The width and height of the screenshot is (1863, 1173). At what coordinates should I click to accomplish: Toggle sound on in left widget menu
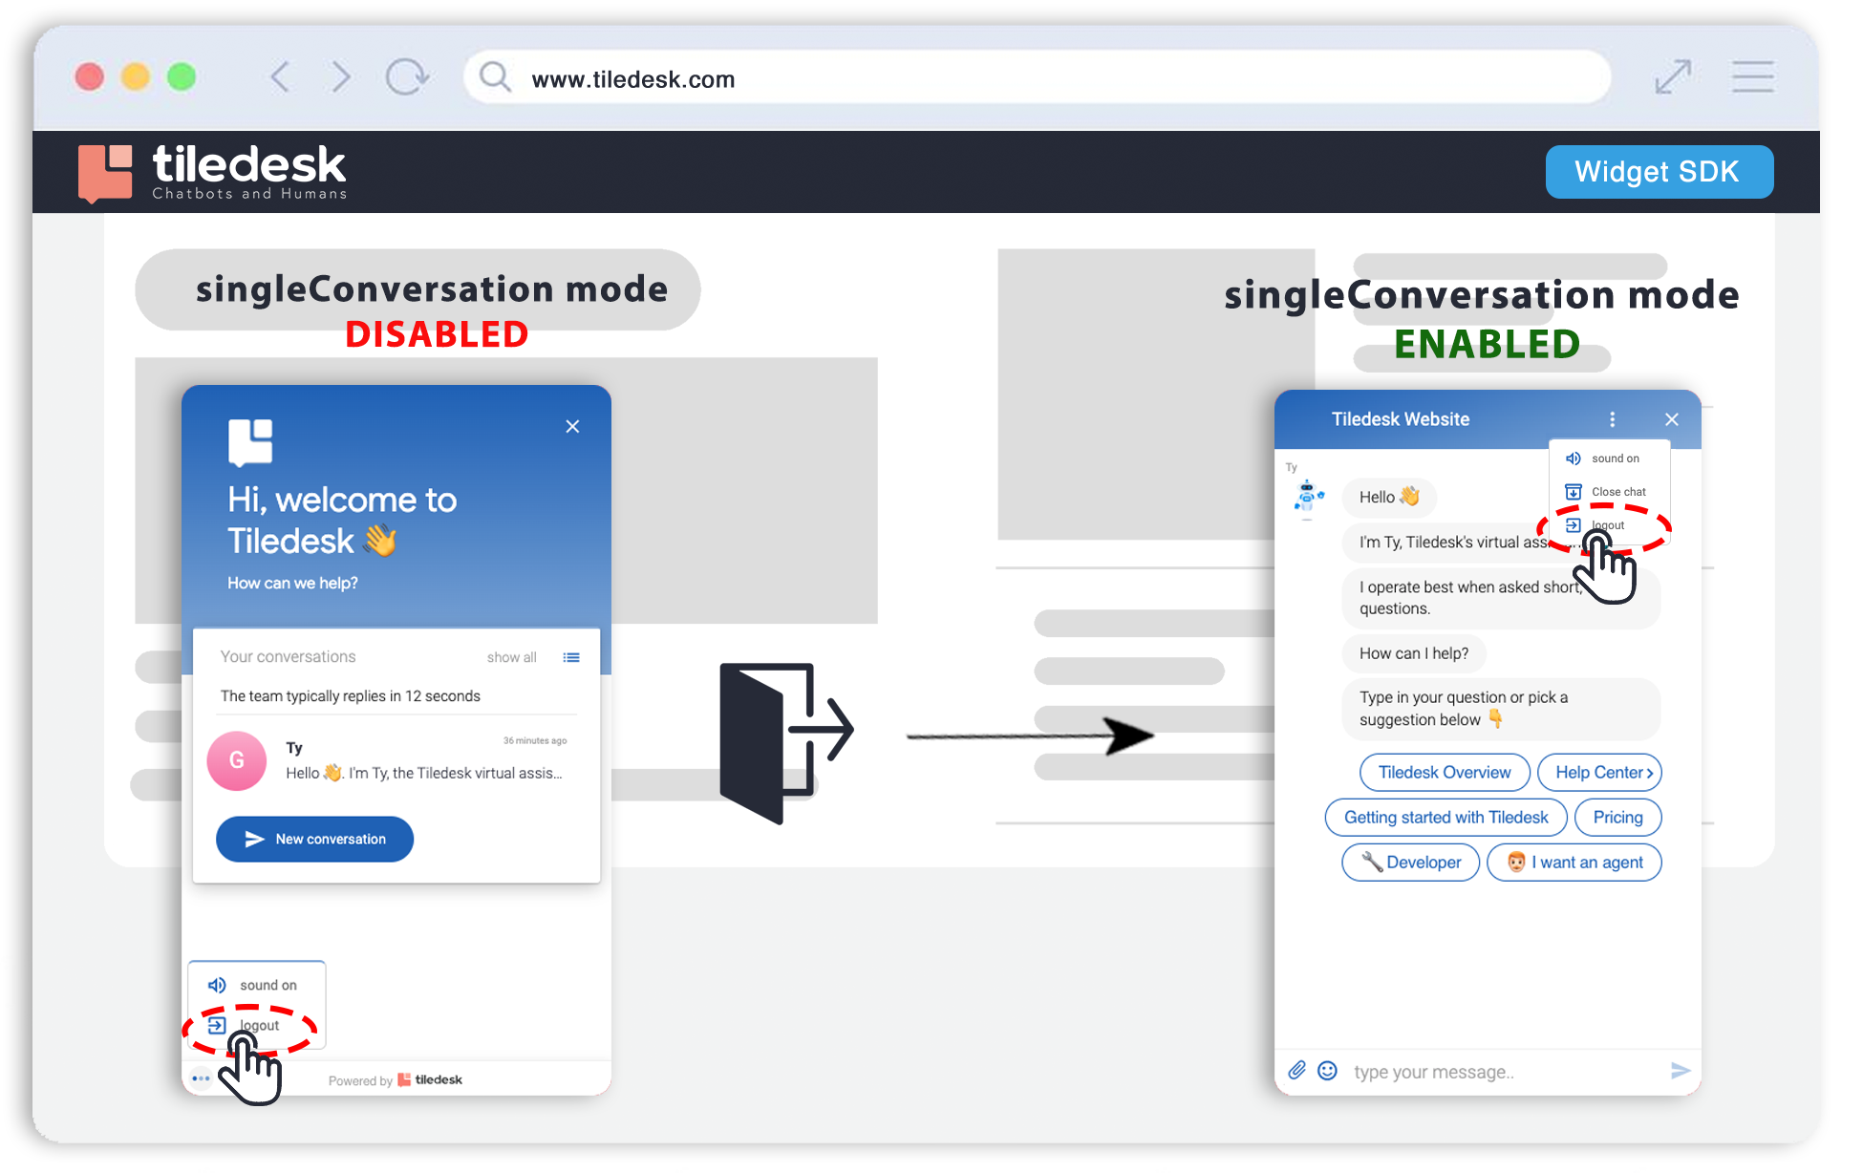pos(256,985)
